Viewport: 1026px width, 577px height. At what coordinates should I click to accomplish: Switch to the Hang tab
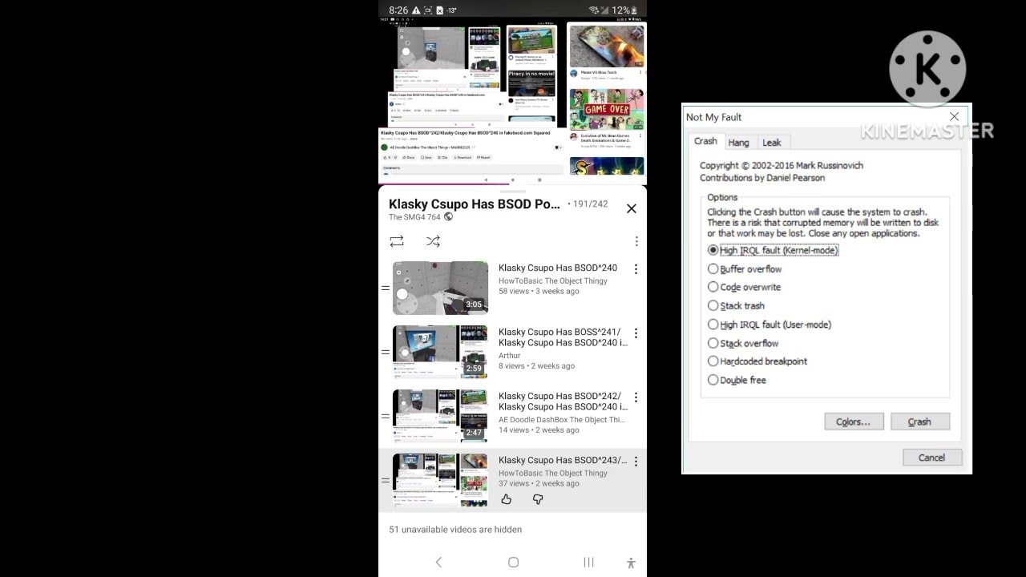[738, 143]
